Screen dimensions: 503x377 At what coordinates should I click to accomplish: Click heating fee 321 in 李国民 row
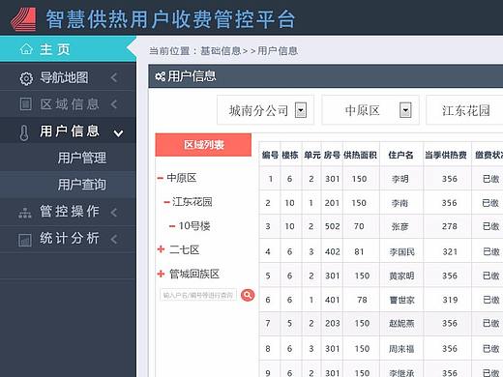coord(450,251)
